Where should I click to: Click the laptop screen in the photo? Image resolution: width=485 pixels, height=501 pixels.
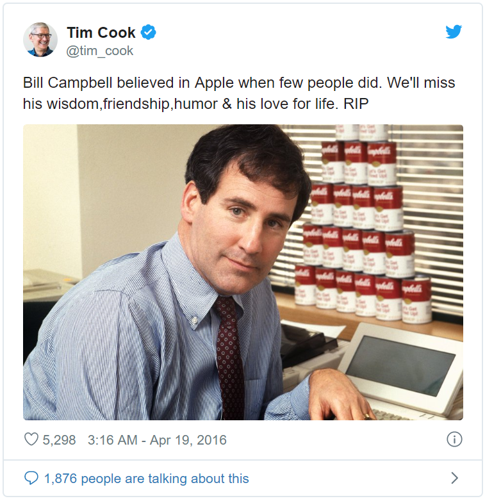tap(400, 365)
